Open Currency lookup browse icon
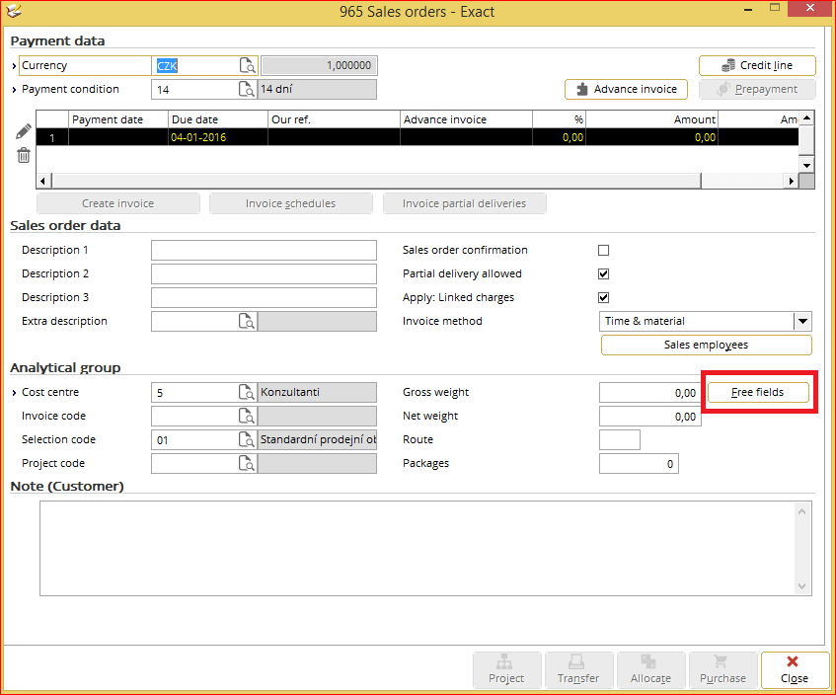The width and height of the screenshot is (836, 695). (x=247, y=65)
